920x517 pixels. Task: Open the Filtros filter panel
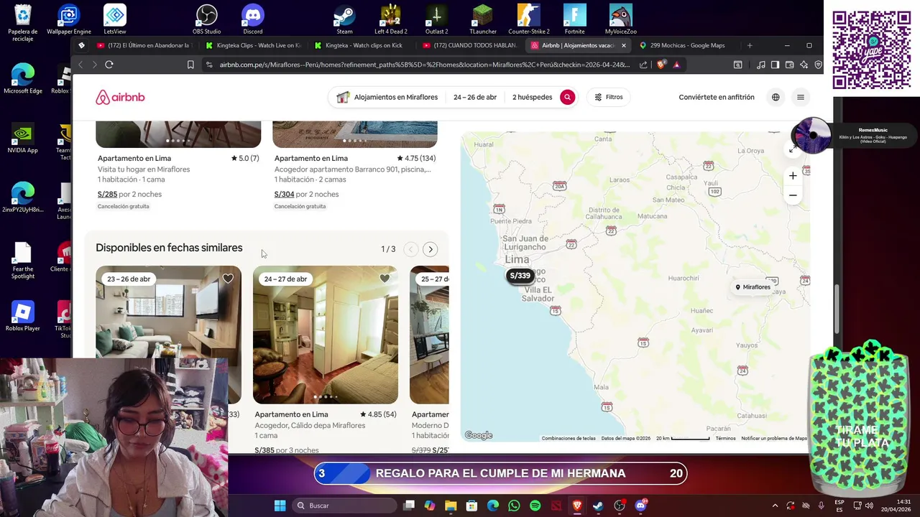609,97
